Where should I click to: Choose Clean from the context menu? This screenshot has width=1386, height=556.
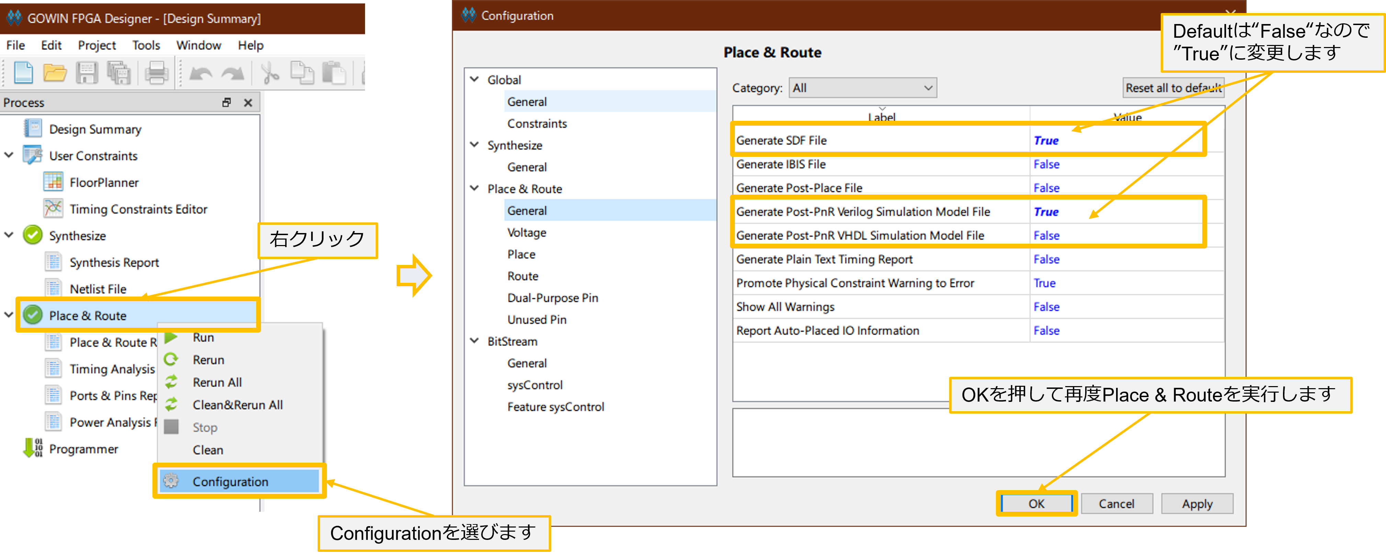[x=208, y=450]
